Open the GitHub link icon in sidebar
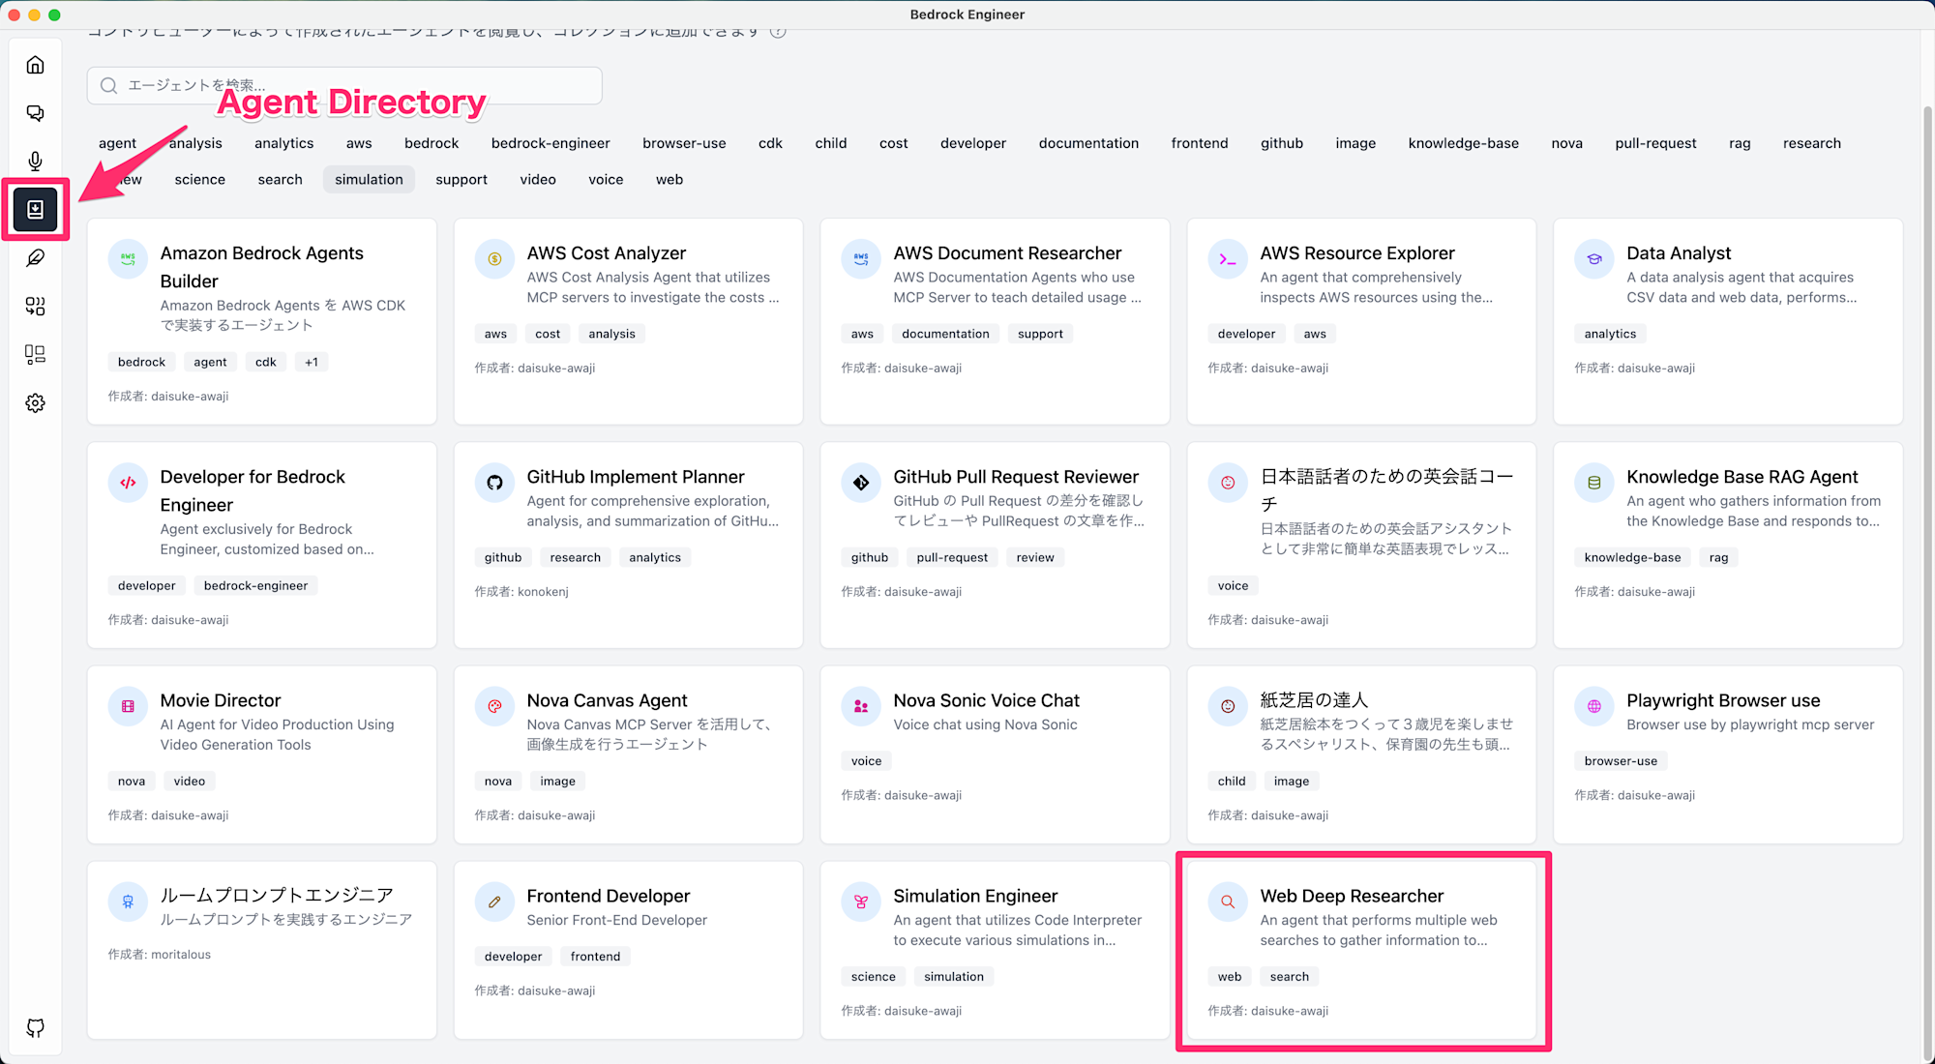The width and height of the screenshot is (1935, 1064). point(36,1027)
